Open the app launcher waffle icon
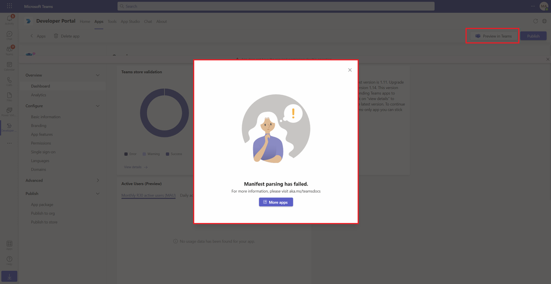Screen dimensions: 551x284 point(9,6)
